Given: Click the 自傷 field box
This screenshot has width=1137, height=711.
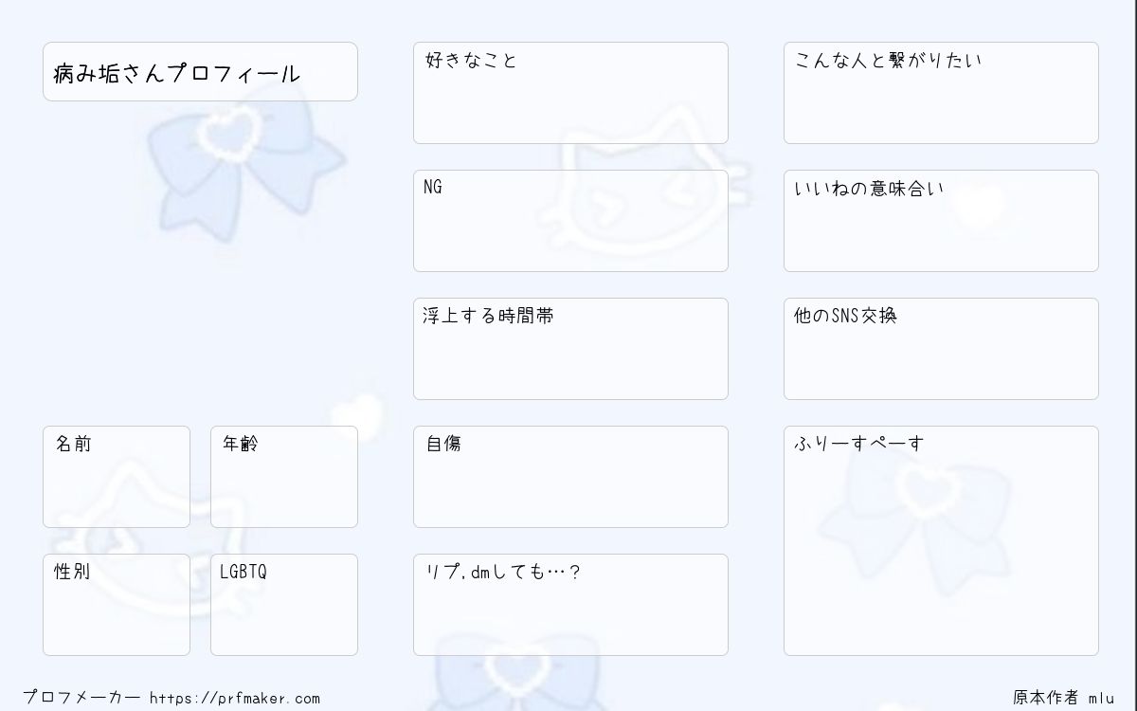Looking at the screenshot, I should click(x=570, y=477).
